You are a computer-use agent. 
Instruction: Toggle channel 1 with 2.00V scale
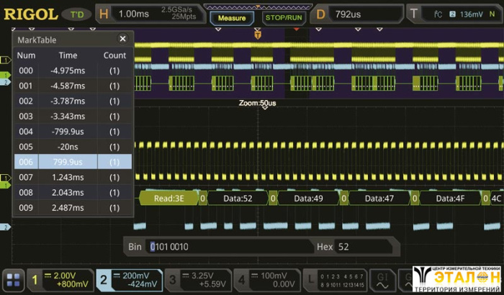[59, 280]
